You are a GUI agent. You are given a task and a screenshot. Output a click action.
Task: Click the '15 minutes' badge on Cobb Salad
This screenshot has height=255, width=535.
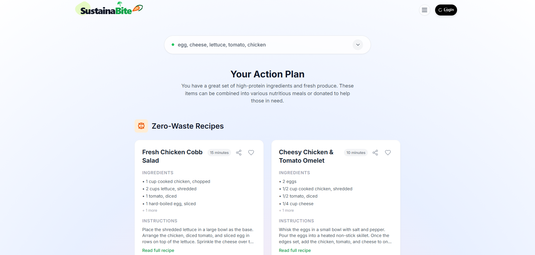tap(219, 153)
